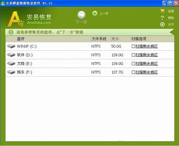
Task: Click the 注册 register link
Action: (x=171, y=11)
